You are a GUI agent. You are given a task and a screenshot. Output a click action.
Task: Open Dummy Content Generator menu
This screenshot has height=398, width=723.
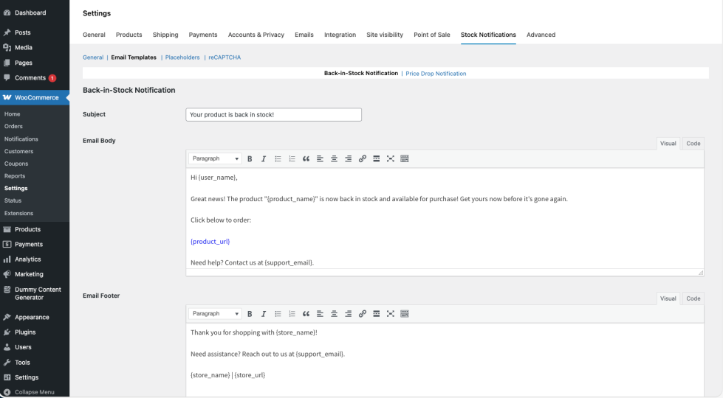35,293
